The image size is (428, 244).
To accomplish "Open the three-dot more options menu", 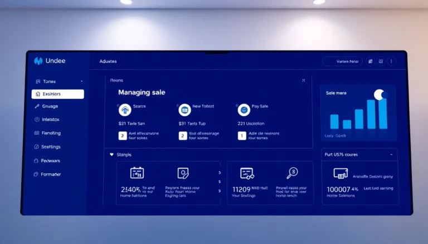I will point(391,61).
